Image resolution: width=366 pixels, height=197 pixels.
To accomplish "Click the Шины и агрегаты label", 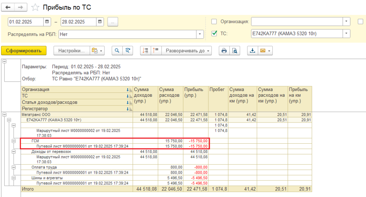I will pyautogui.click(x=47, y=178).
